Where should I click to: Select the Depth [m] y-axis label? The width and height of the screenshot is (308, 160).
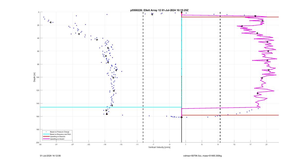[x=34, y=77]
